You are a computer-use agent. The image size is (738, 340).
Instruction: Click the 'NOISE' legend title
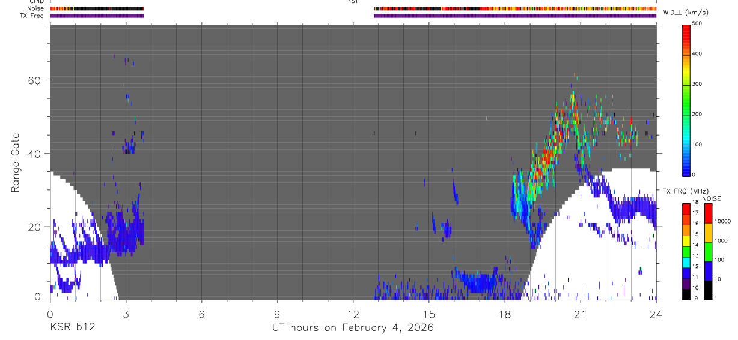(x=713, y=199)
